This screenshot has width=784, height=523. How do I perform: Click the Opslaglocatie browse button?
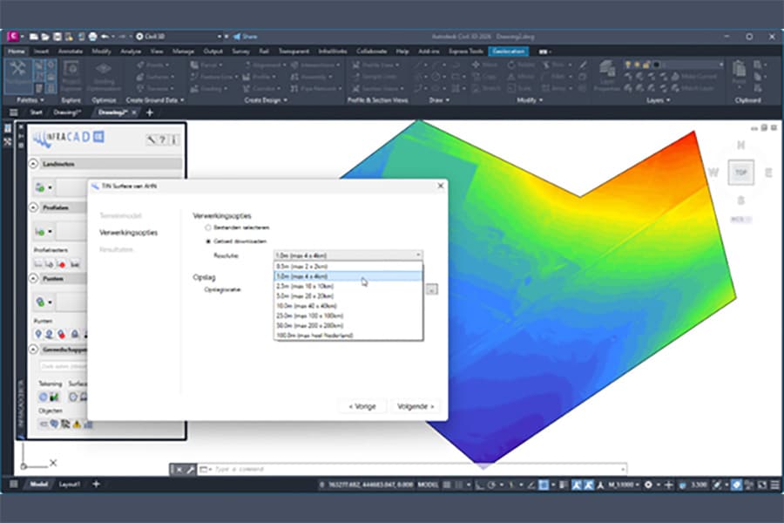click(x=431, y=289)
